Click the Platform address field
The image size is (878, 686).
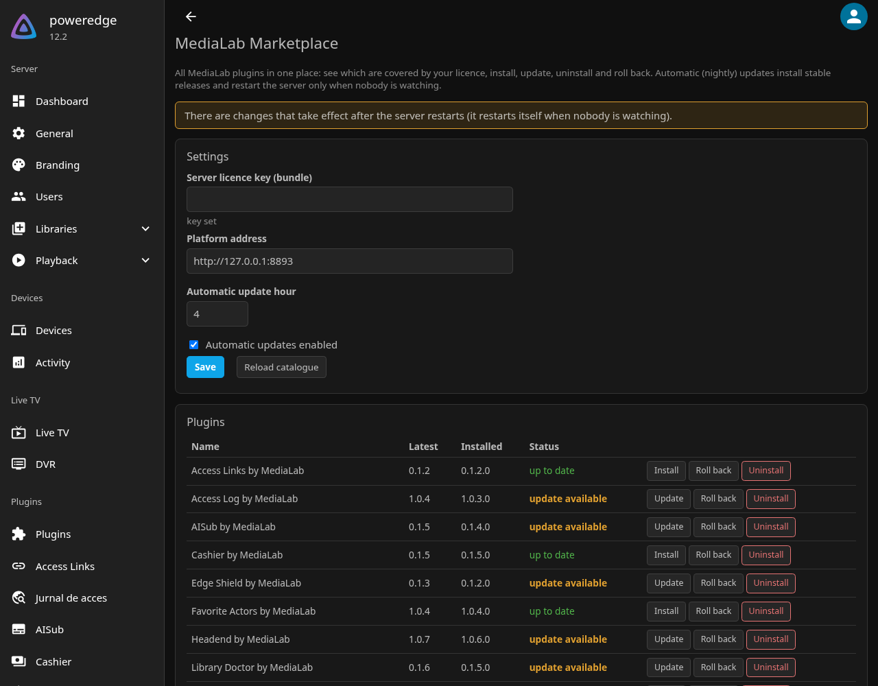350,261
